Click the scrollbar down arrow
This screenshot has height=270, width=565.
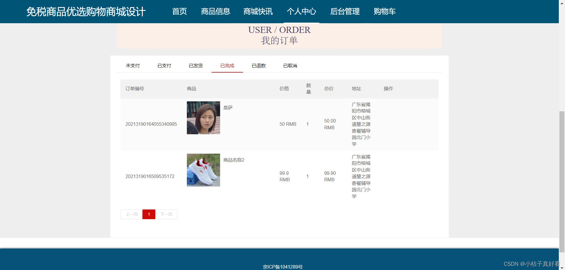click(x=562, y=267)
